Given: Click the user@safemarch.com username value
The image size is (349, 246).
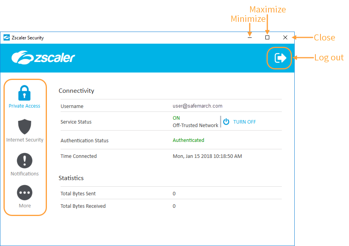Looking at the screenshot, I should tap(197, 106).
